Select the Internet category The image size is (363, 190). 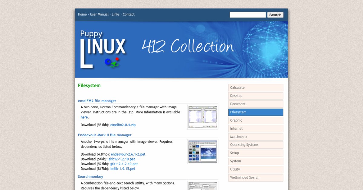click(x=256, y=128)
